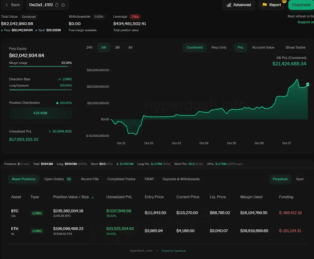This screenshot has height=259, width=314.
Task: Click the Margin Usage progress bar
Action: point(40,66)
